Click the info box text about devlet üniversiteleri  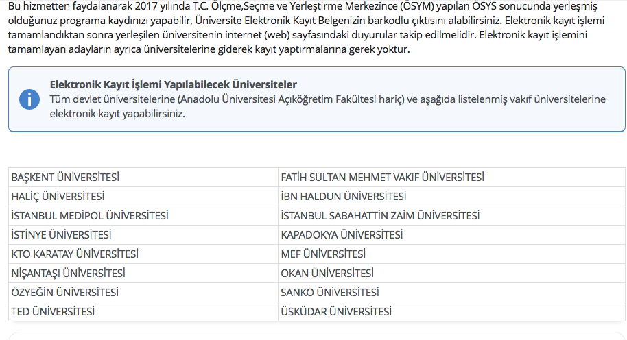pyautogui.click(x=327, y=106)
